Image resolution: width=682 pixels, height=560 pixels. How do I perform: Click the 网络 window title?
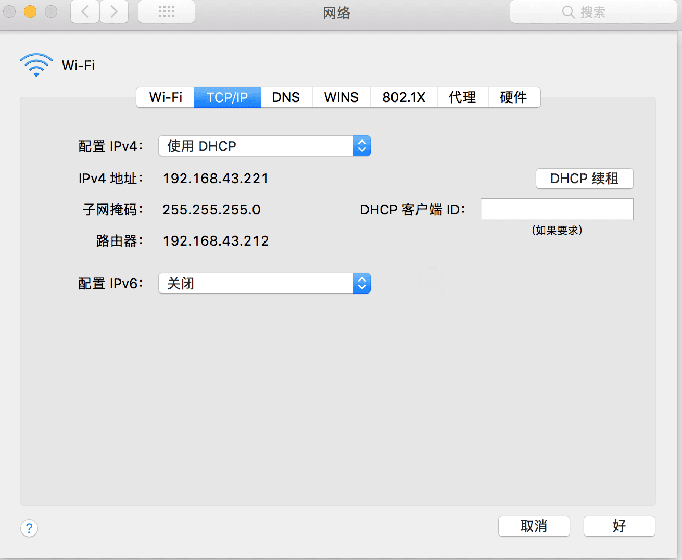click(337, 12)
